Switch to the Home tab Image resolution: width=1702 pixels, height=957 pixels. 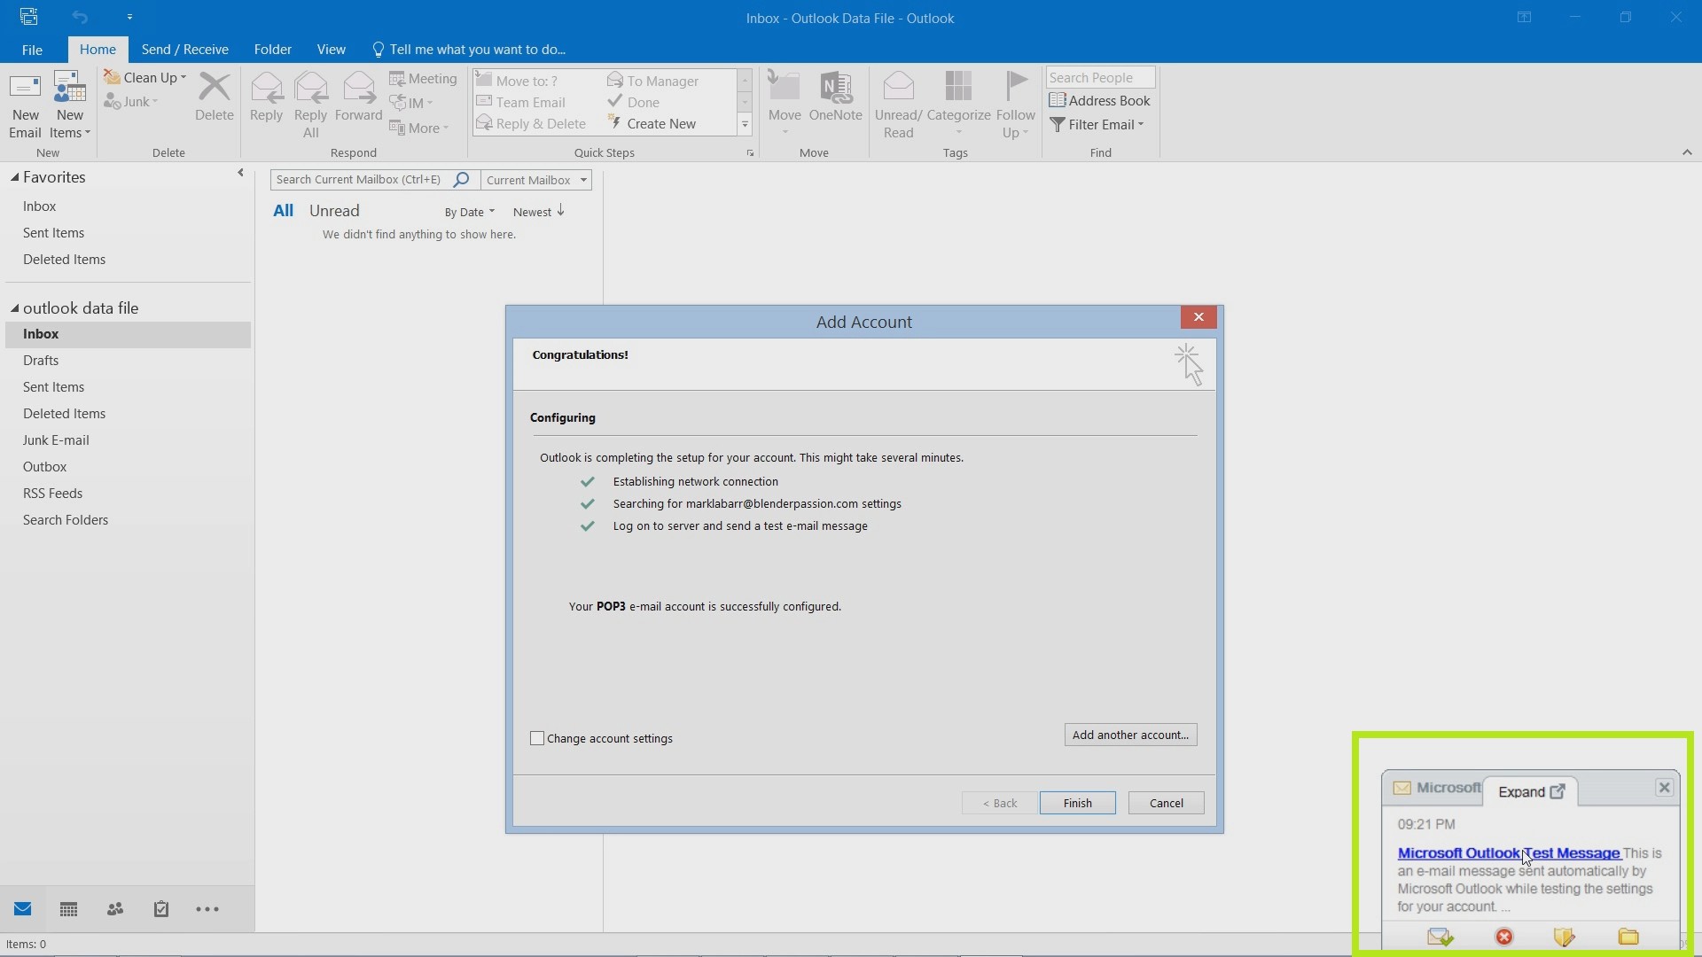[98, 50]
